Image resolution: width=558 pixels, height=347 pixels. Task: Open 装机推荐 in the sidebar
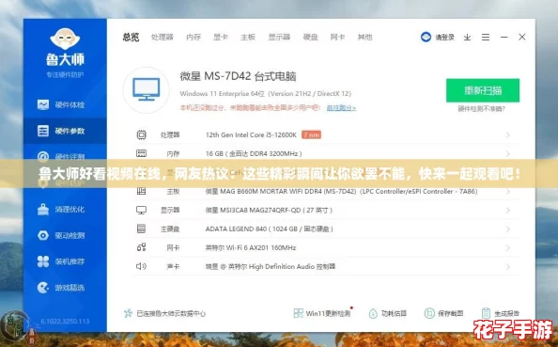tap(61, 261)
